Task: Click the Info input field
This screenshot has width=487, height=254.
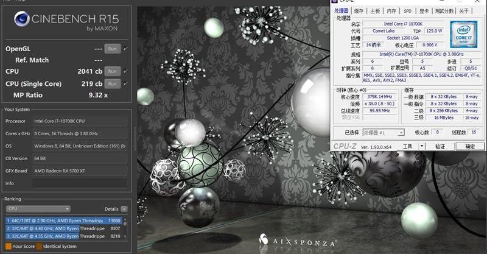Action: pos(80,183)
